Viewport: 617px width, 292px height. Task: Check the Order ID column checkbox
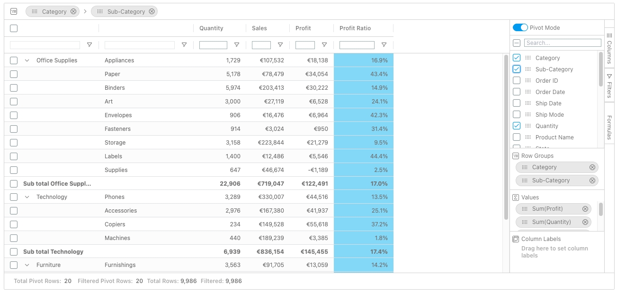pyautogui.click(x=517, y=81)
